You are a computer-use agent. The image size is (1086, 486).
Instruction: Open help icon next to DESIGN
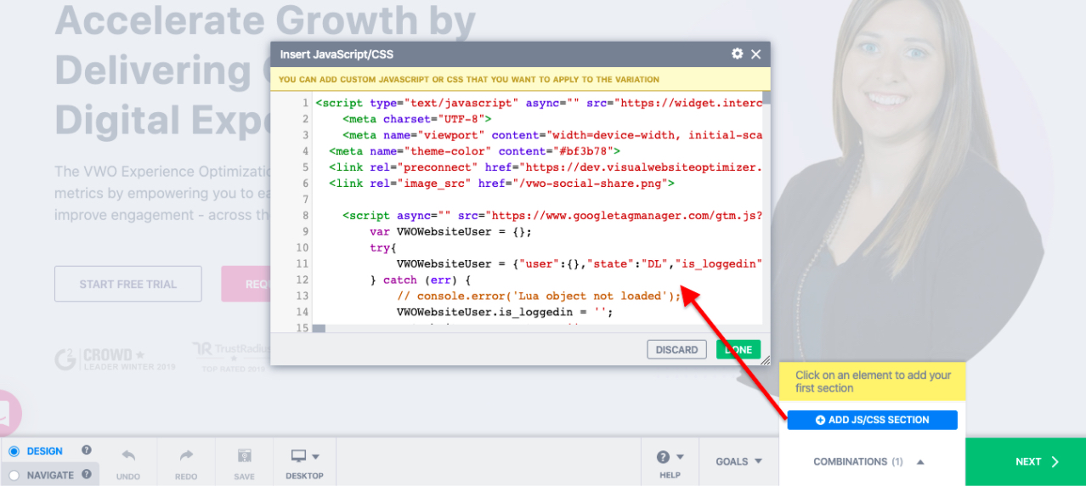pyautogui.click(x=86, y=450)
